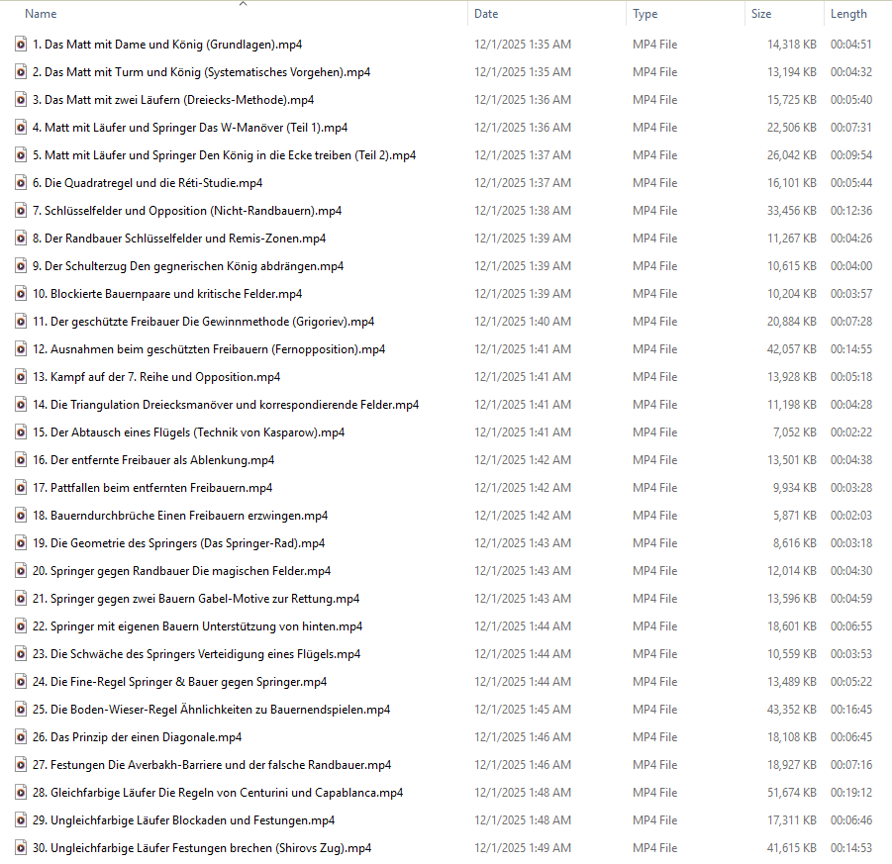Screen dimensions: 892x864
Task: Click the Boden-Wieser-Regel video file name
Action: pyautogui.click(x=211, y=710)
